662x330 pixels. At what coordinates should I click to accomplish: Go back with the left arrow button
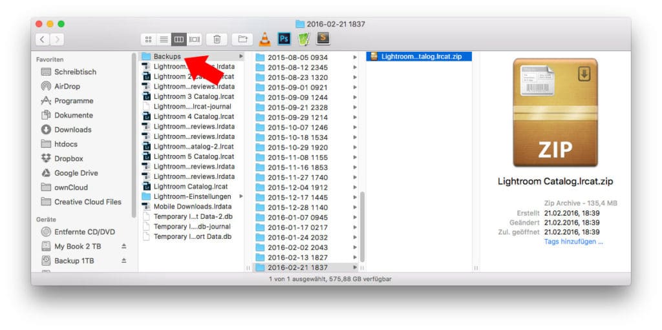pyautogui.click(x=43, y=39)
